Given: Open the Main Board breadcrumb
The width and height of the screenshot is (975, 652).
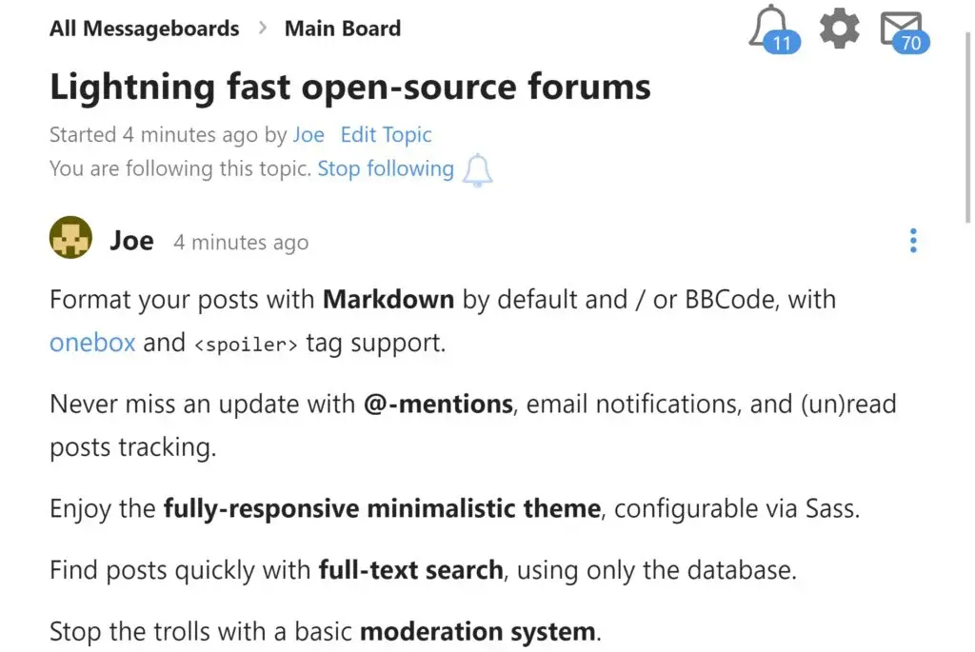Looking at the screenshot, I should (x=343, y=29).
